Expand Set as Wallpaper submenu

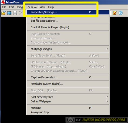(68, 101)
